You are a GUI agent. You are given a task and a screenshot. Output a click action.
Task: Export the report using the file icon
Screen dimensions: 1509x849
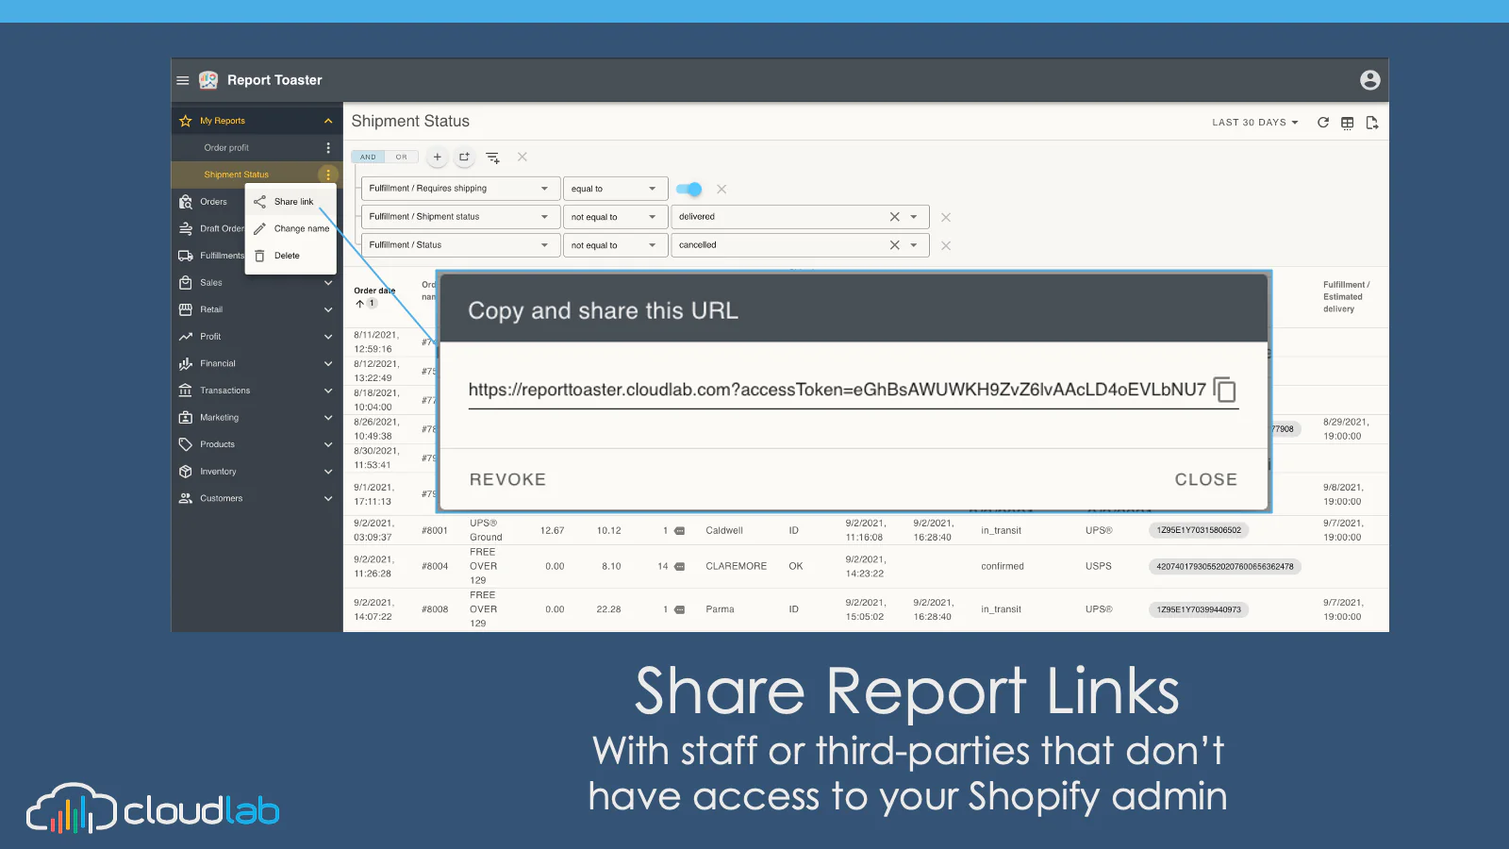point(1372,123)
